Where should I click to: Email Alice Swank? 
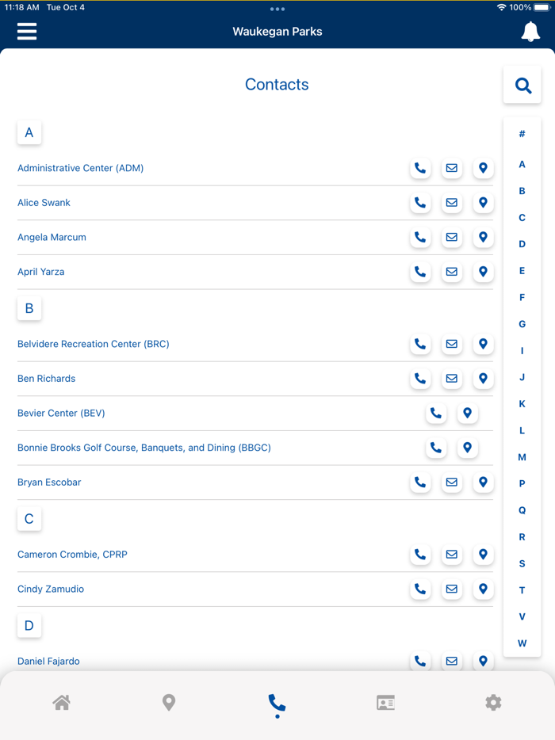pos(452,203)
